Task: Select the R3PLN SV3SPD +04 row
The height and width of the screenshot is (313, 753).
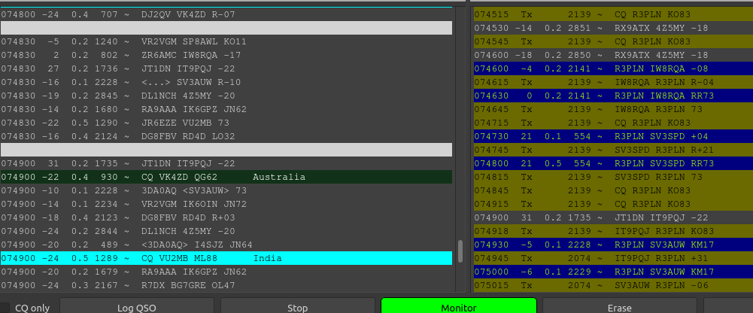Action: 613,136
